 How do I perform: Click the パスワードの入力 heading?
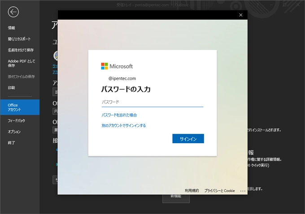click(x=126, y=90)
